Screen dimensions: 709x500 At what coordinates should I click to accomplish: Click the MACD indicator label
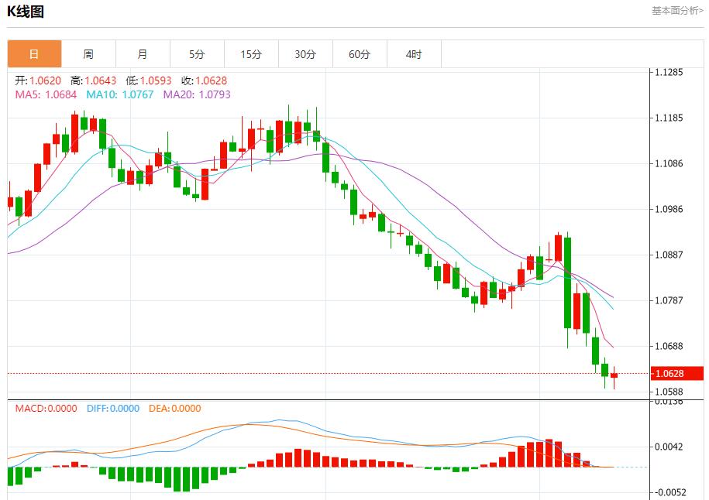(46, 409)
